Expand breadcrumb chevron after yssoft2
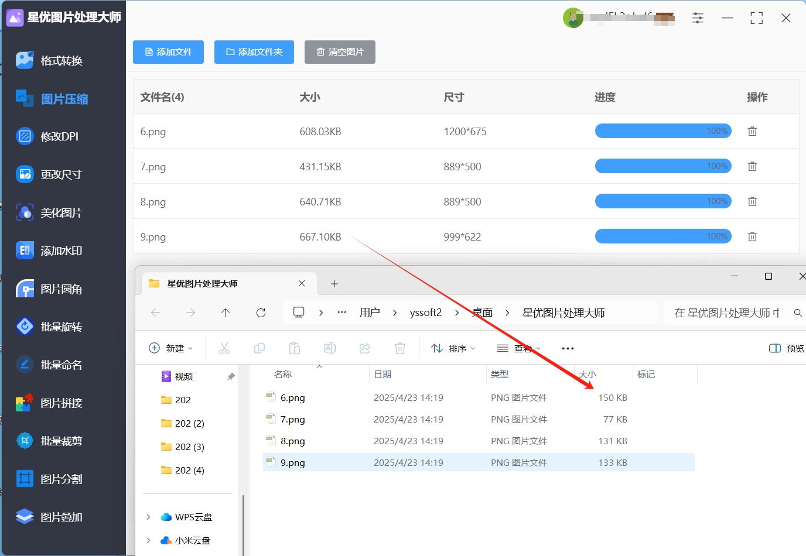 tap(457, 313)
